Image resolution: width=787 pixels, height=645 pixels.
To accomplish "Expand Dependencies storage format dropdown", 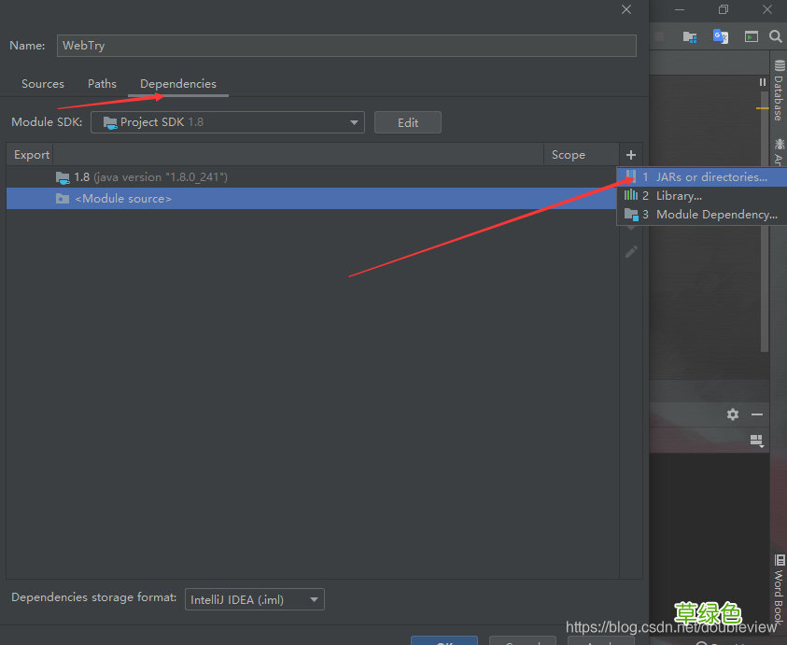I will (x=255, y=599).
